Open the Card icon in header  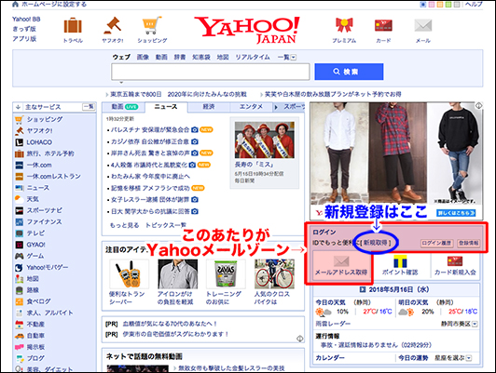coord(383,25)
